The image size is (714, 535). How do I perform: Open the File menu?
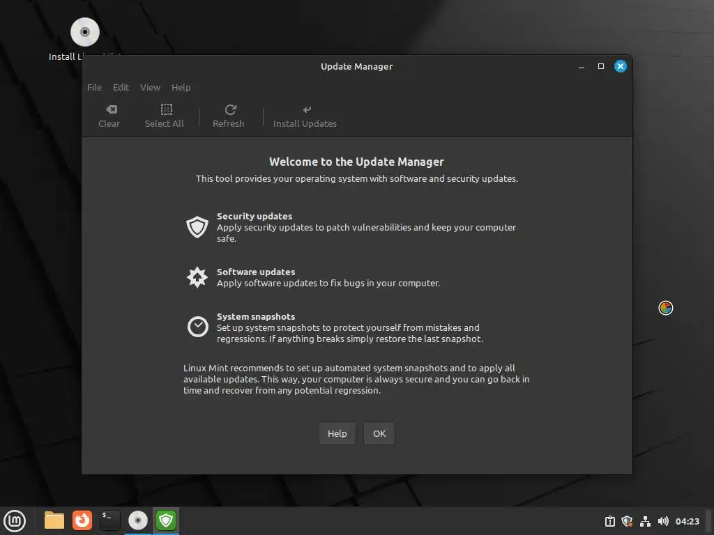coord(94,87)
